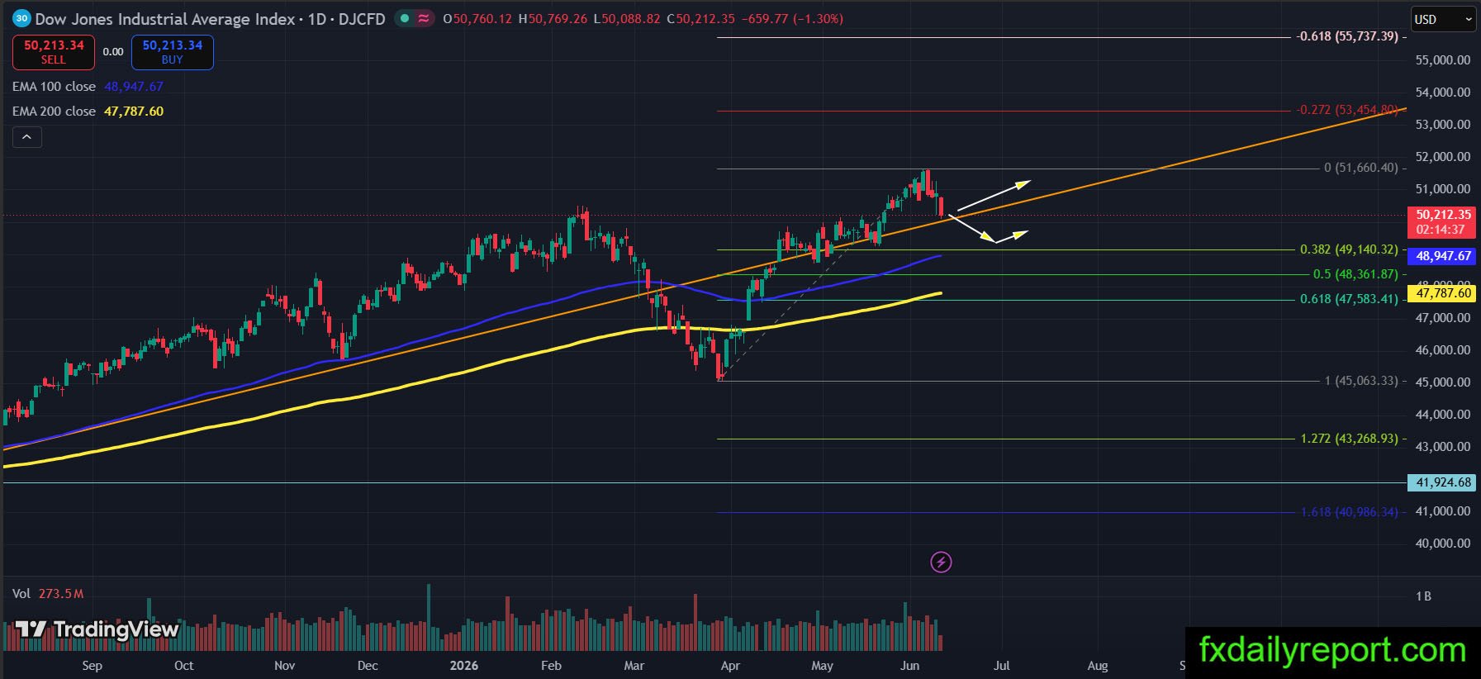The height and width of the screenshot is (679, 1481).
Task: Click the 46,000.00 price scale label
Action: (1443, 350)
